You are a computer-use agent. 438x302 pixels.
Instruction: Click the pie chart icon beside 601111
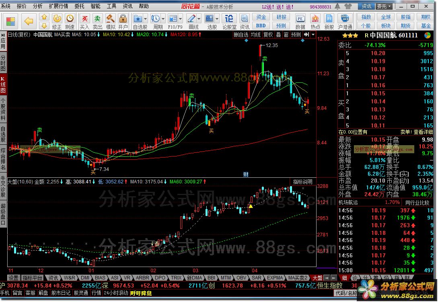pos(428,35)
